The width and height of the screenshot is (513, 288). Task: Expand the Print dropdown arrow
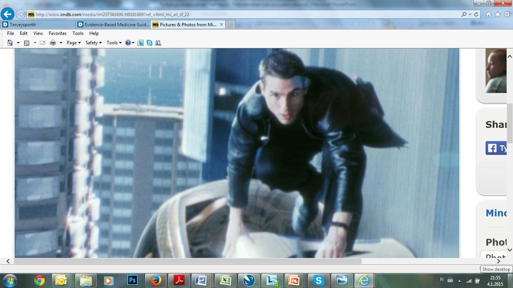point(61,43)
